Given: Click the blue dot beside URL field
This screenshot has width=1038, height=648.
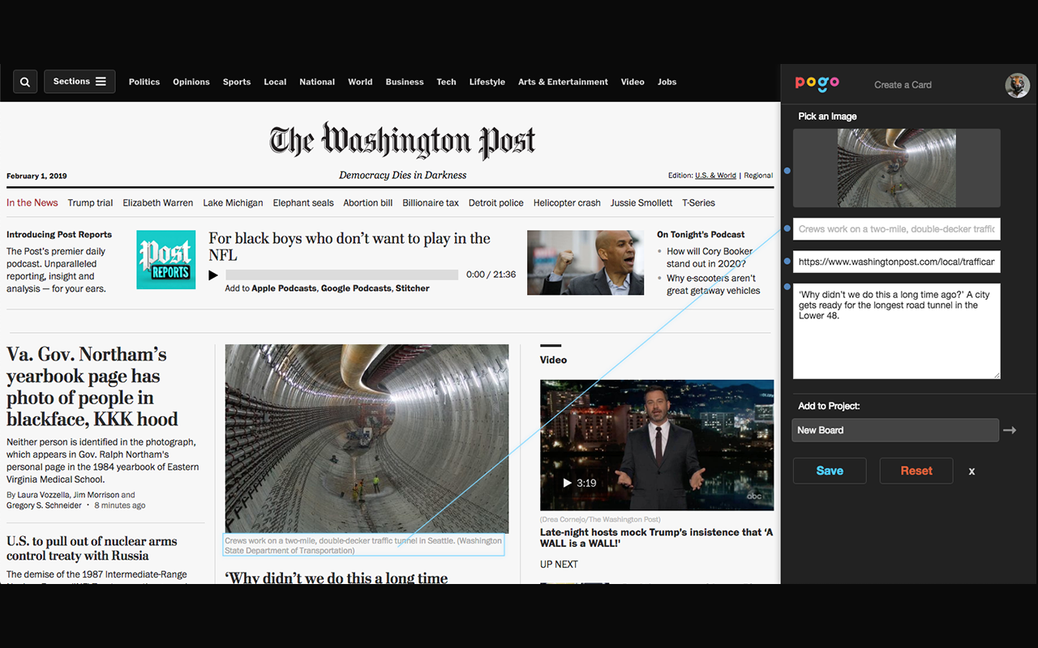Looking at the screenshot, I should [787, 262].
